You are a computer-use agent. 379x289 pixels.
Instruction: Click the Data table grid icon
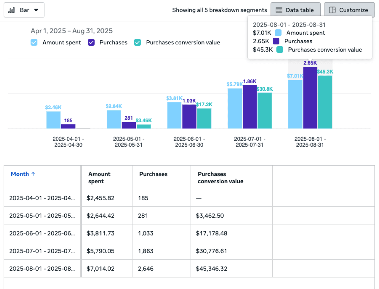279,10
